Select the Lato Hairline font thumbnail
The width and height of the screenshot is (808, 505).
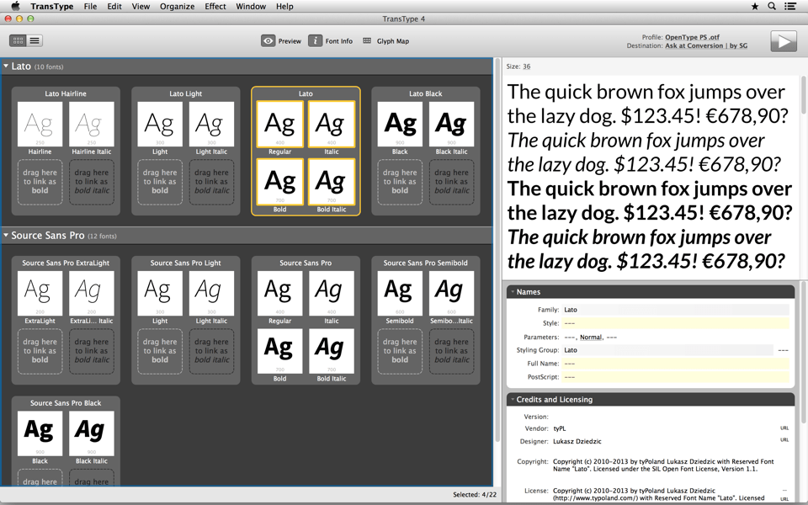pos(40,124)
